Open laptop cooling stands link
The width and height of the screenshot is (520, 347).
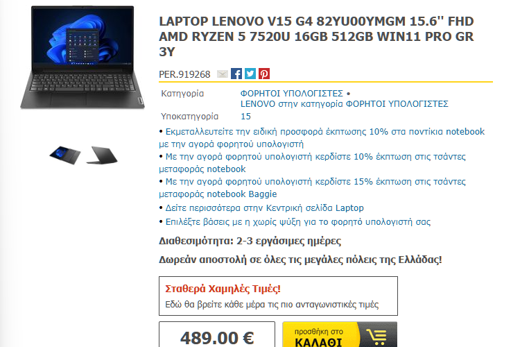[298, 222]
